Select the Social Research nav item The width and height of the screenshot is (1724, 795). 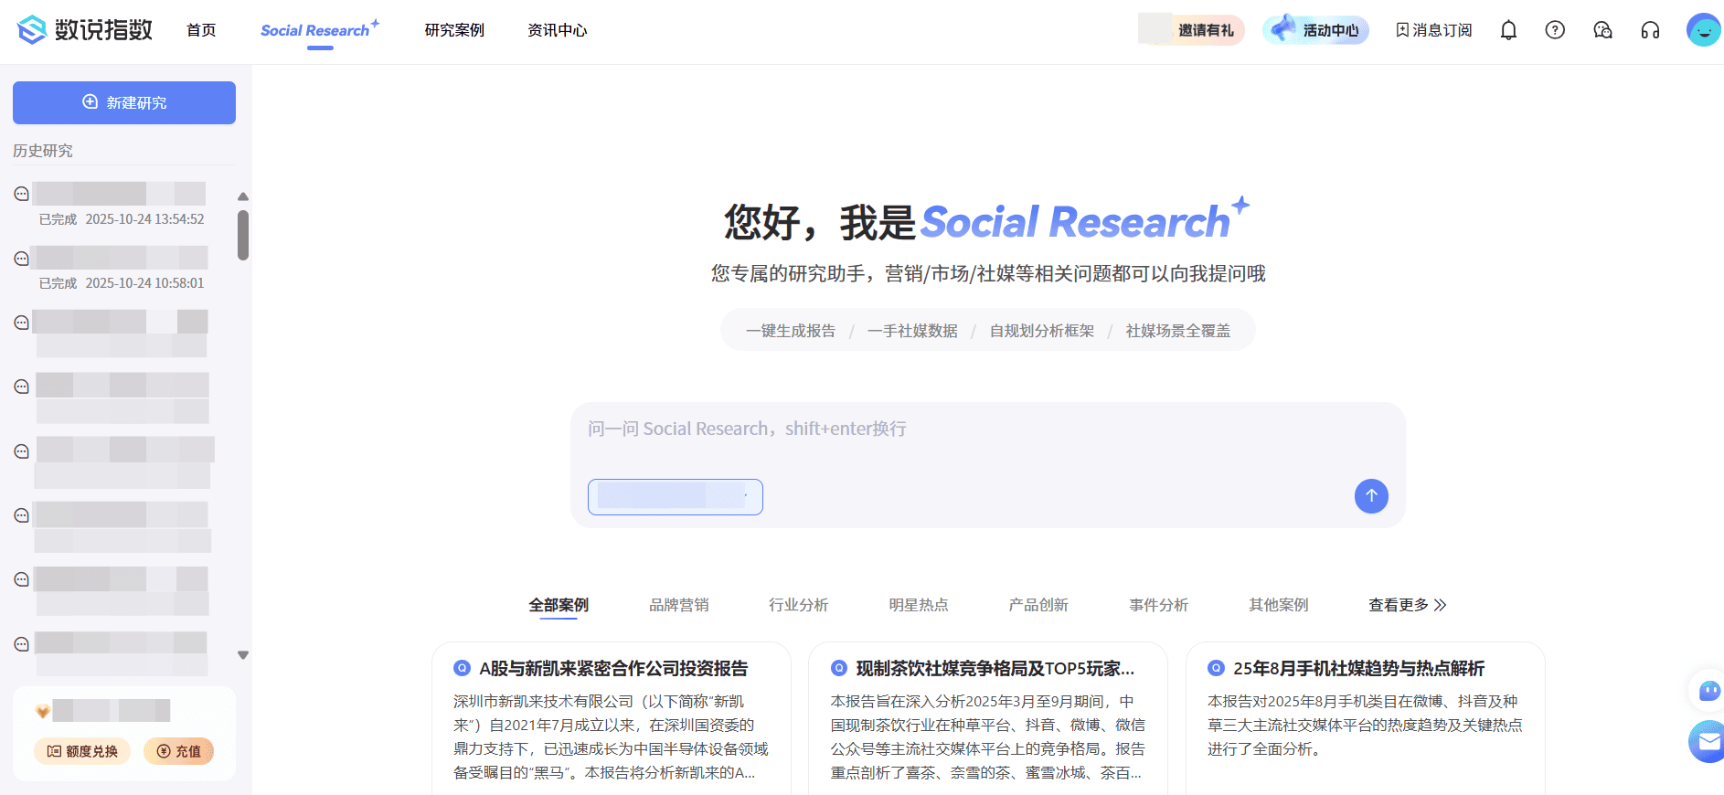(320, 30)
